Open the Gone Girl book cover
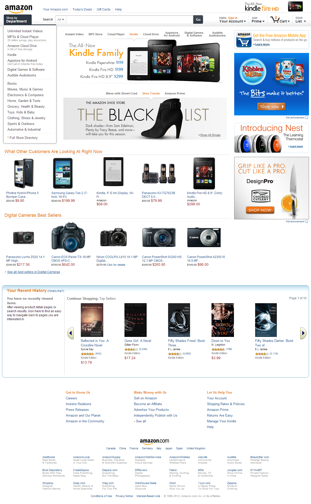This screenshot has height=504, width=311. click(135, 320)
